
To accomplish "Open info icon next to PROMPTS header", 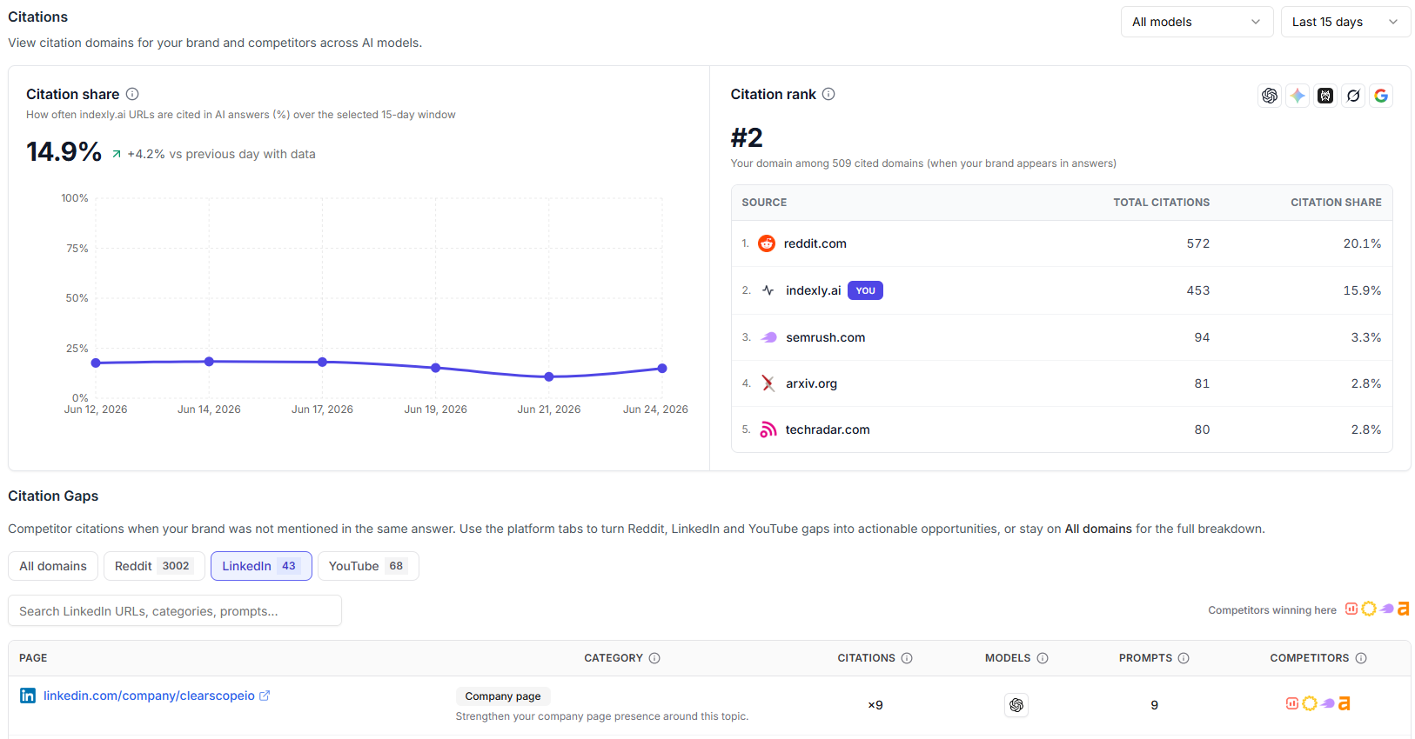I will coord(1184,658).
